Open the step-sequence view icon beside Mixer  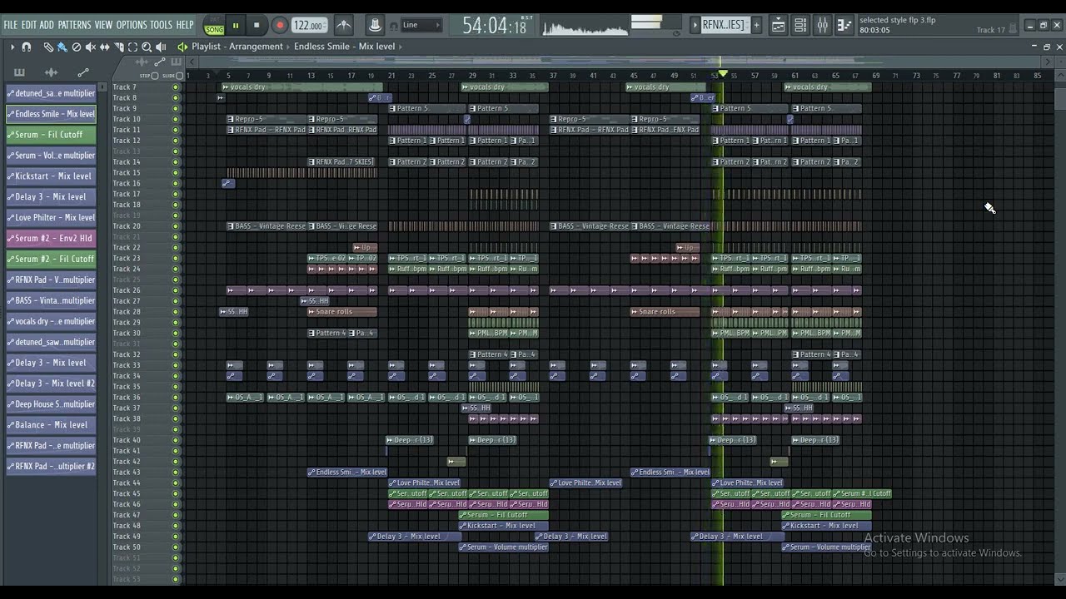pos(844,25)
